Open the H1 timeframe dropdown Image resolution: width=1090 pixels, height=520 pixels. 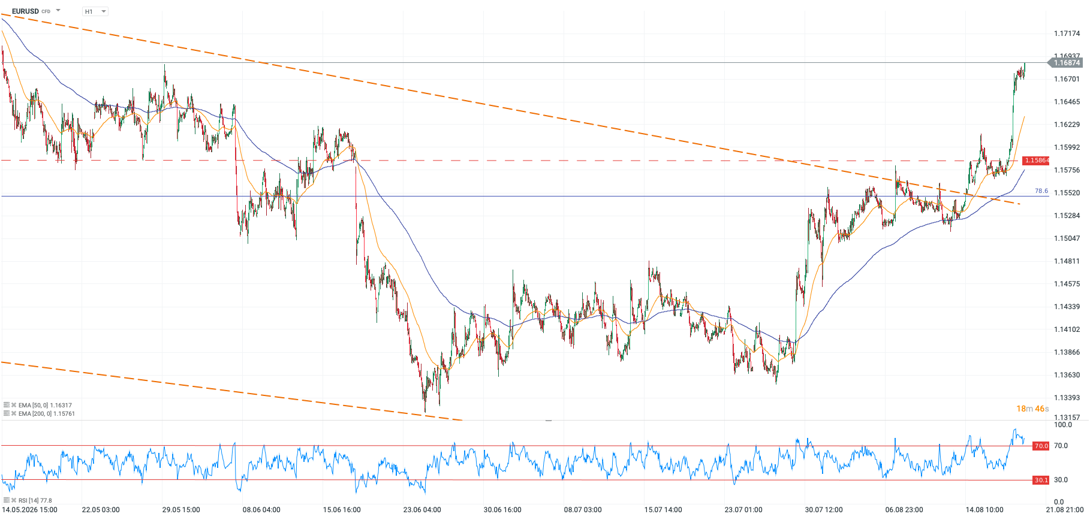(x=95, y=11)
